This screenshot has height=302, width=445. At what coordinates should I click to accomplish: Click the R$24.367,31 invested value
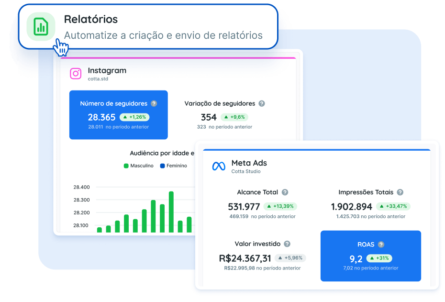pos(245,258)
